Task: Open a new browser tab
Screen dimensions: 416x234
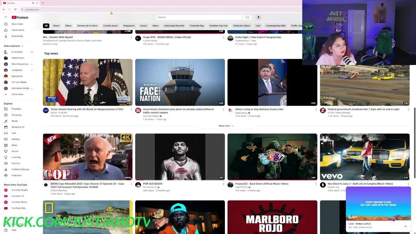Action: [x=43, y=3]
